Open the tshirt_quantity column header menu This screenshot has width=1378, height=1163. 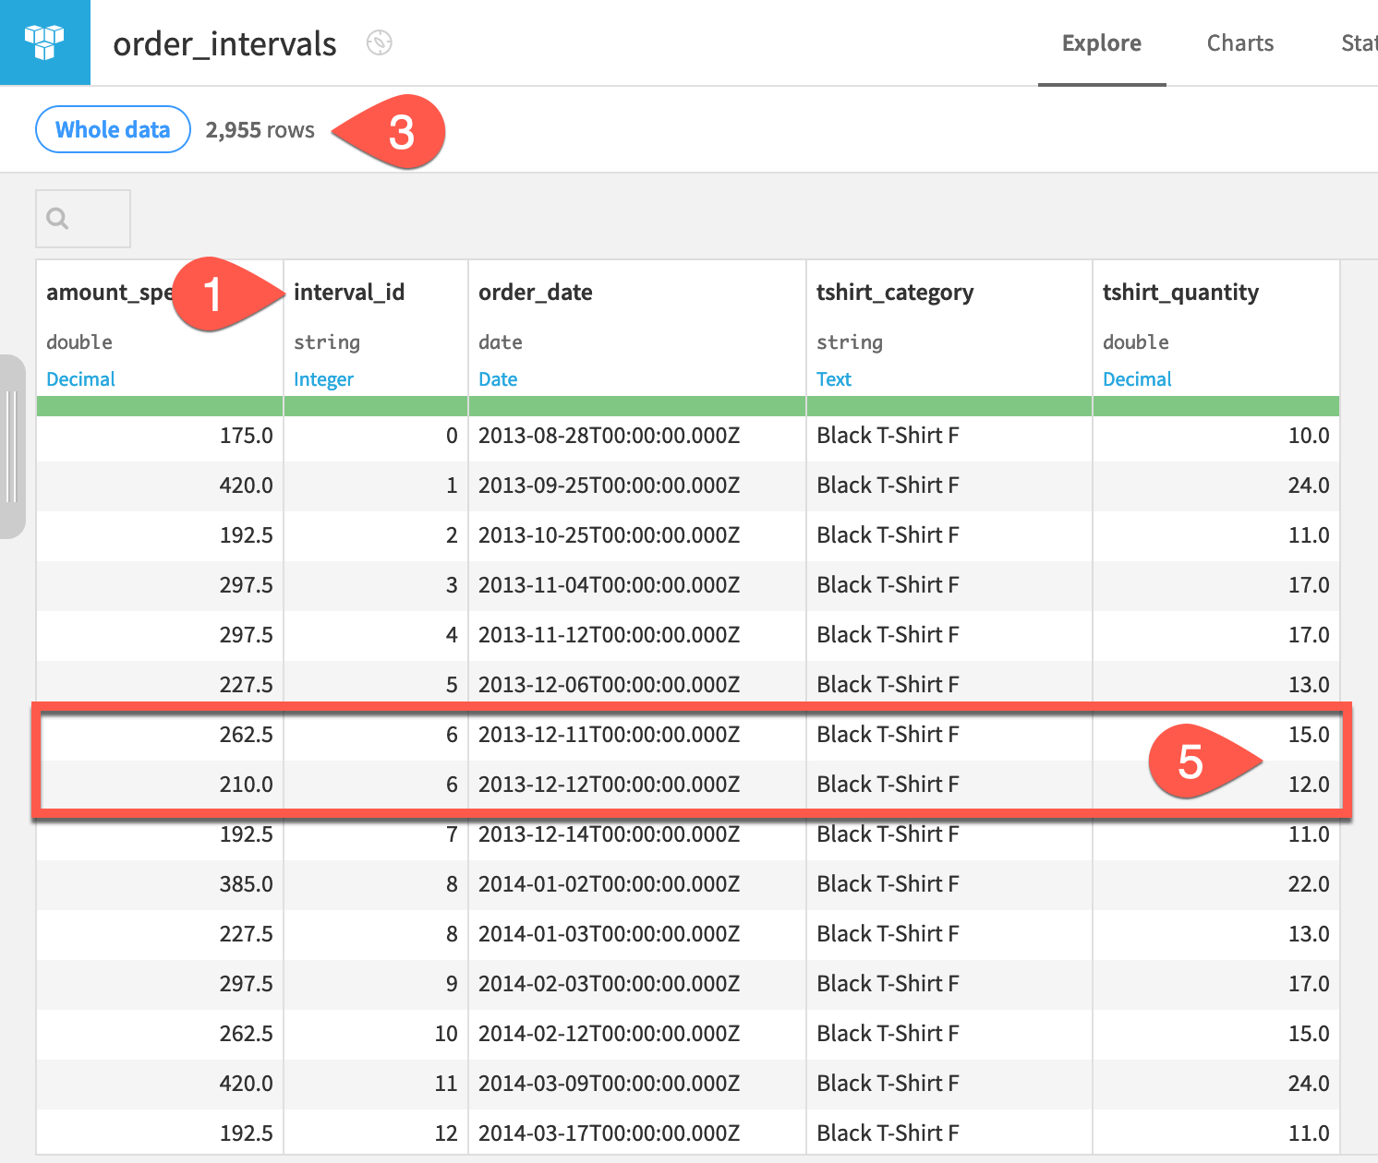(1180, 292)
